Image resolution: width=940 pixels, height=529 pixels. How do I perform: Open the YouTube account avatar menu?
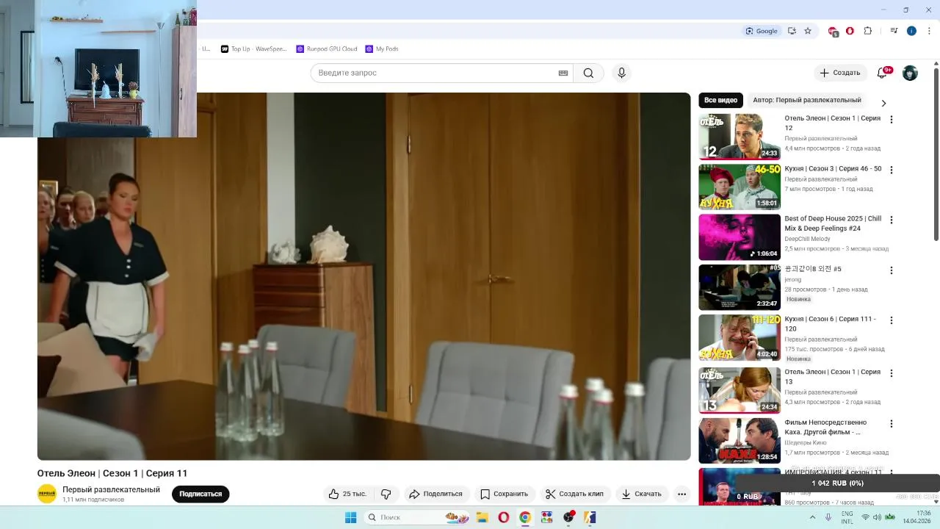[910, 73]
